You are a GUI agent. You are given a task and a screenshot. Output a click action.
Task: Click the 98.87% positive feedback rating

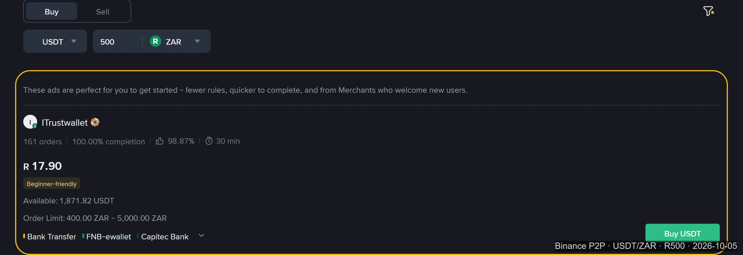(x=181, y=141)
